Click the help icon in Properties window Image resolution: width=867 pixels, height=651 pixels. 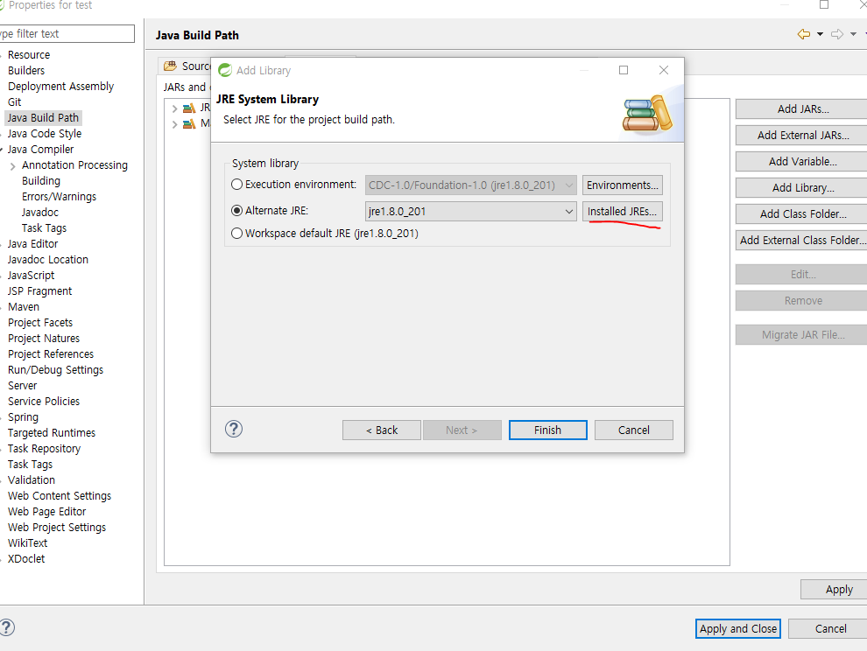[7, 627]
